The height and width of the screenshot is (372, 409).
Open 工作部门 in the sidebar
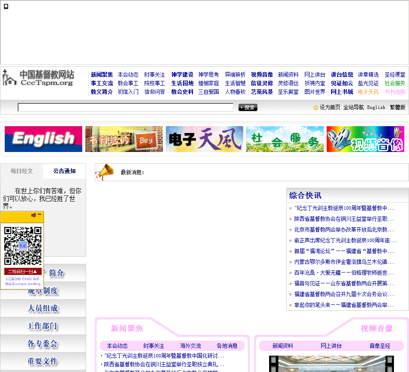43,326
